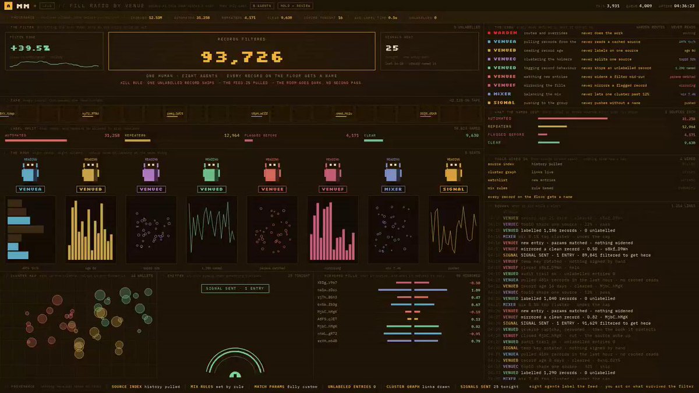Click the mirrored fills row valued 1.09

399,290
